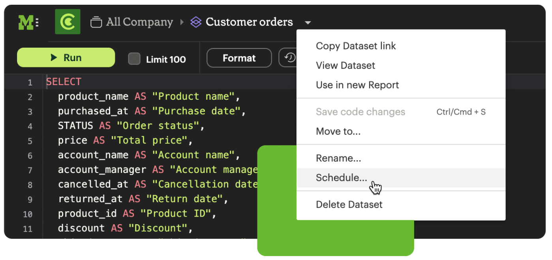Click the All Company collection icon

tap(96, 22)
